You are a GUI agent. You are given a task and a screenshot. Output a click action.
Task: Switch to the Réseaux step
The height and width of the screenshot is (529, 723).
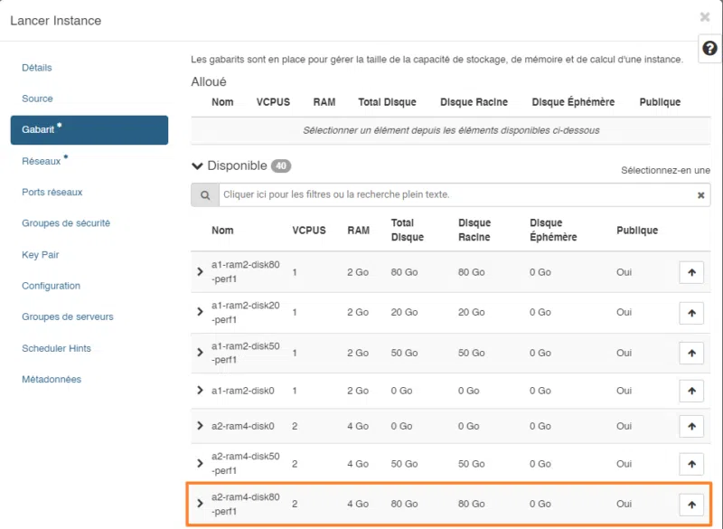pos(42,162)
